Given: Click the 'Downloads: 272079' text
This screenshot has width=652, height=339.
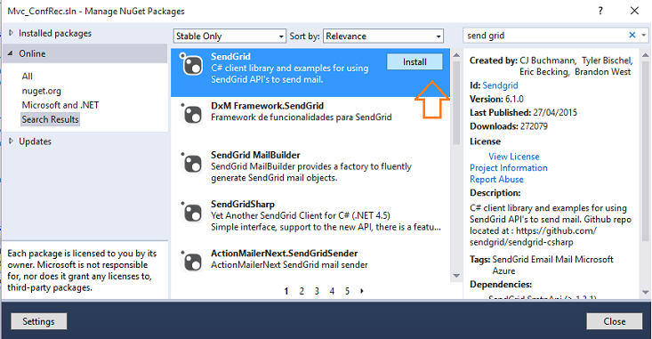Looking at the screenshot, I should click(x=509, y=126).
